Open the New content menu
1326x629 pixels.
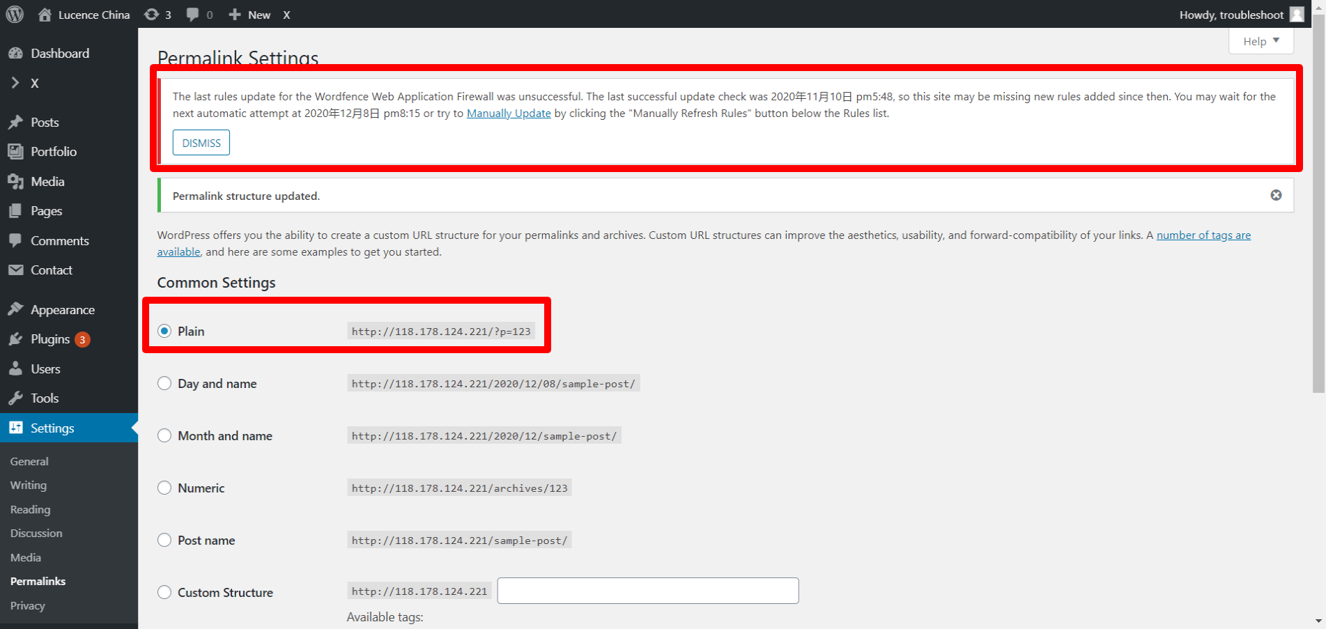[x=249, y=15]
